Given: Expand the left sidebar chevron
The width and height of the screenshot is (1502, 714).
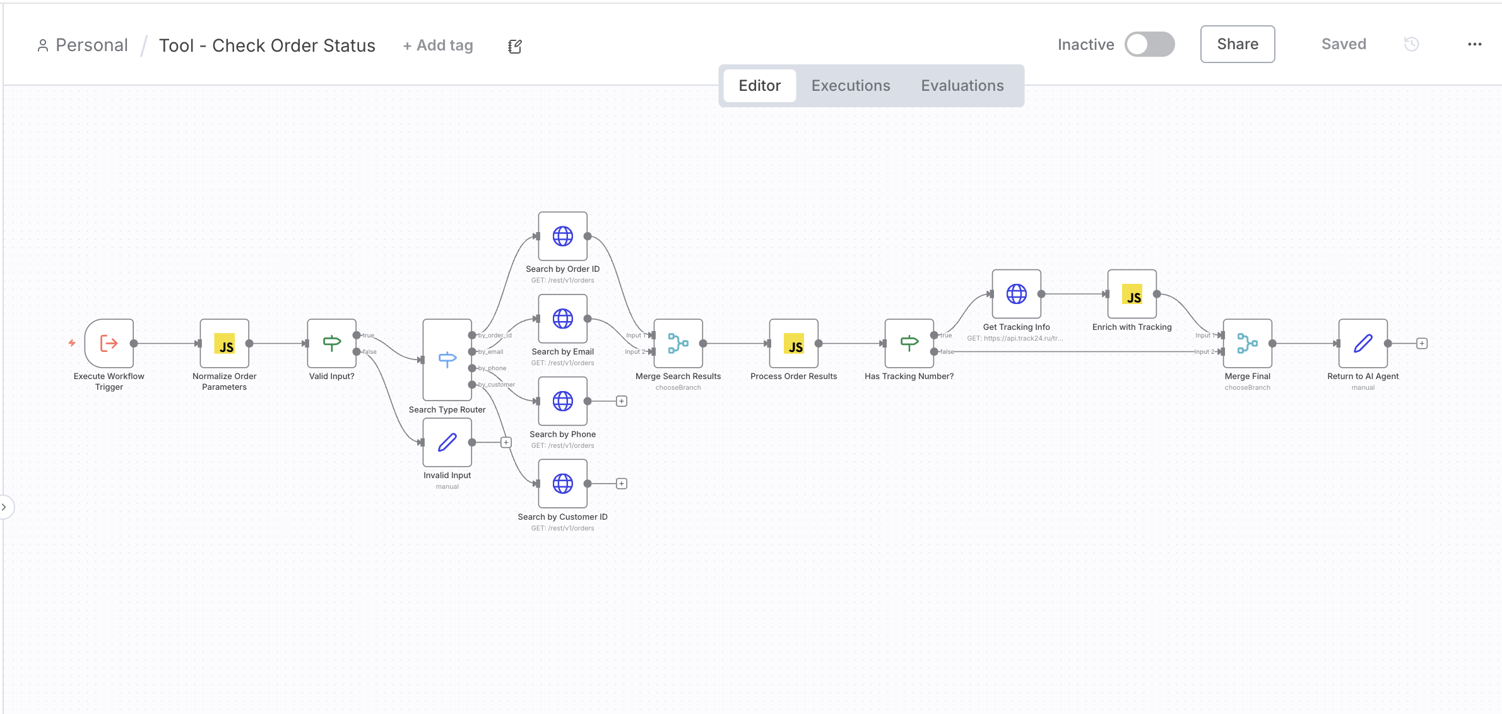Looking at the screenshot, I should [x=4, y=507].
